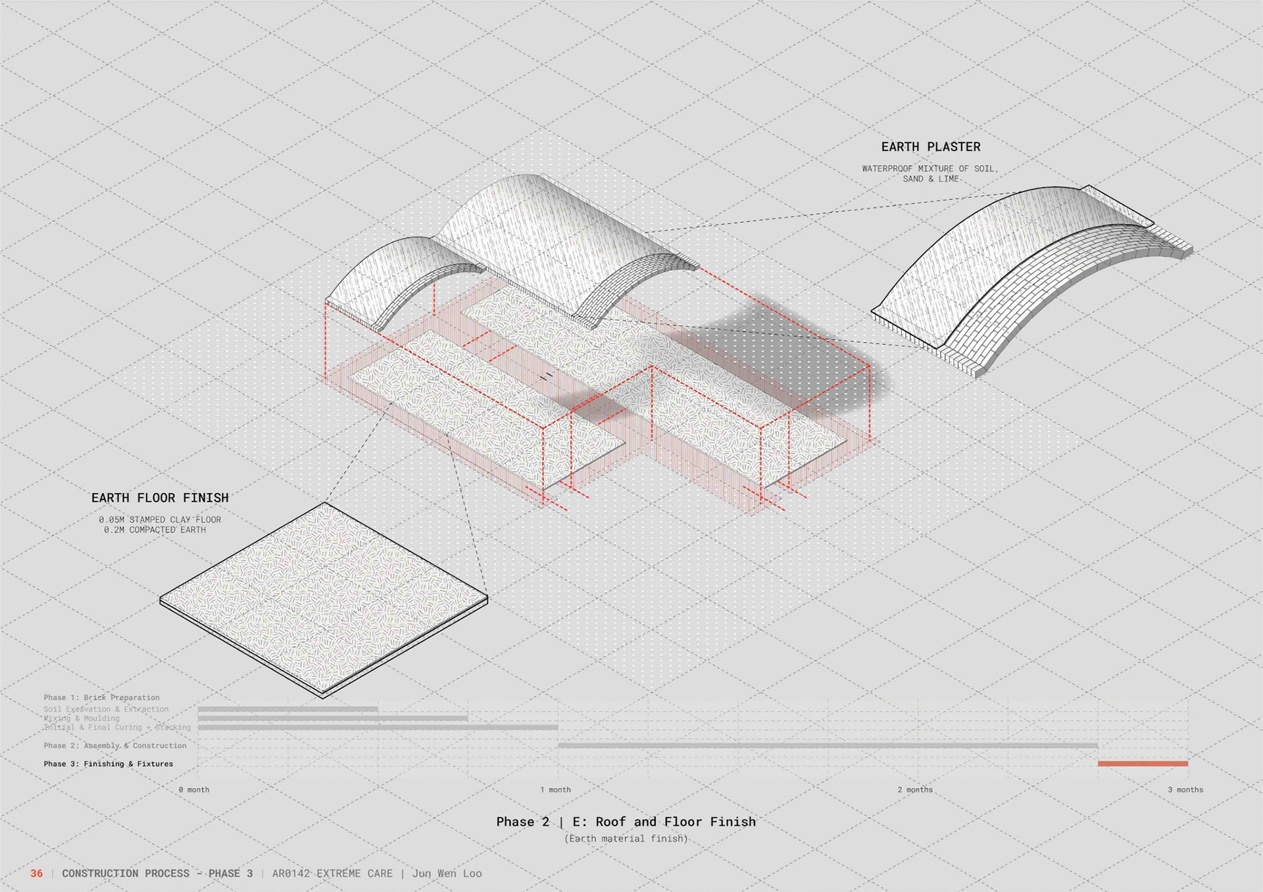The width and height of the screenshot is (1263, 892).
Task: Click the 0.05M stamped clay floor text
Action: (x=160, y=519)
